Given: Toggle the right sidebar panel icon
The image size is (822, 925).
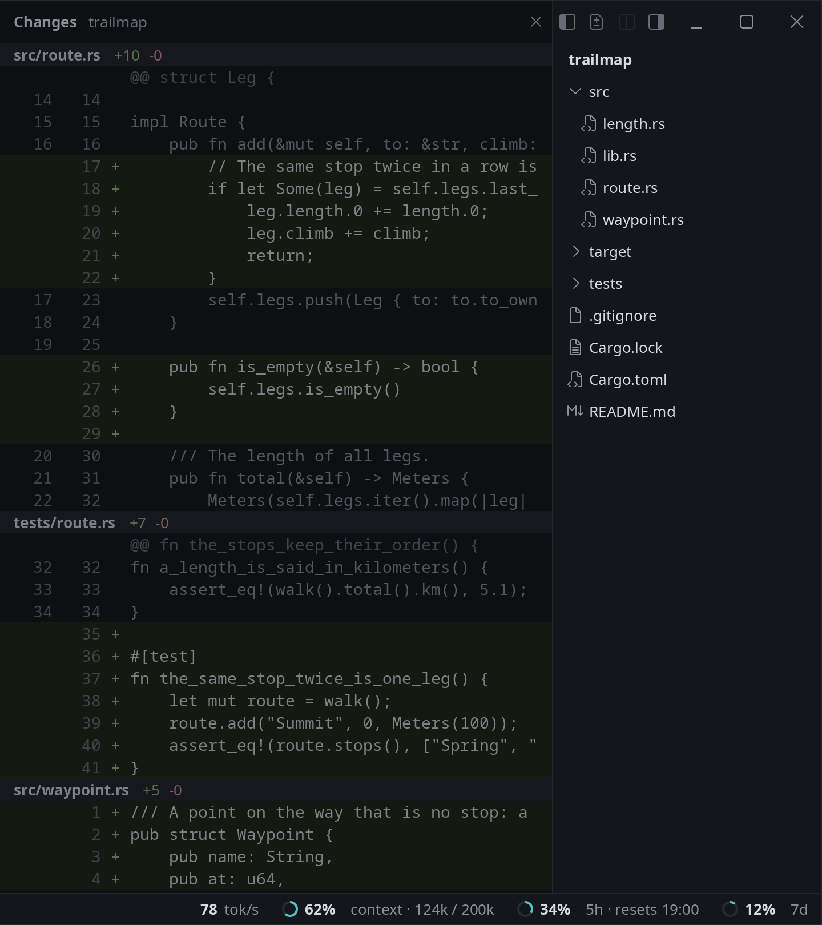Looking at the screenshot, I should coord(656,22).
